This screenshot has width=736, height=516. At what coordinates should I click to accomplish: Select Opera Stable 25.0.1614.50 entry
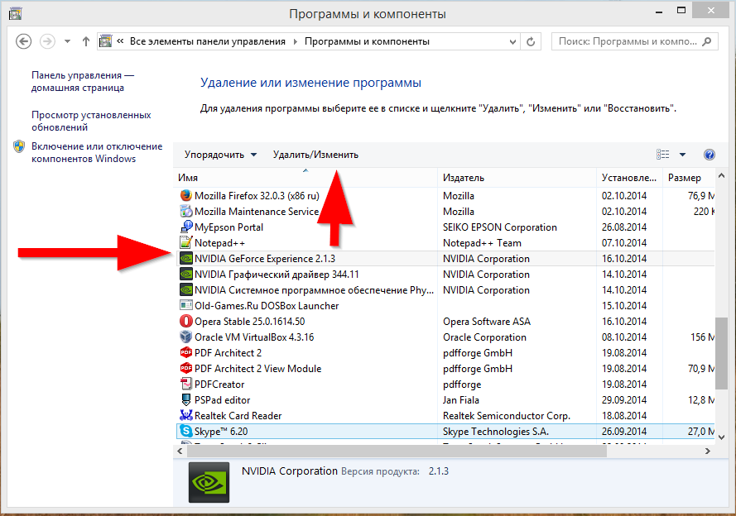click(x=250, y=322)
